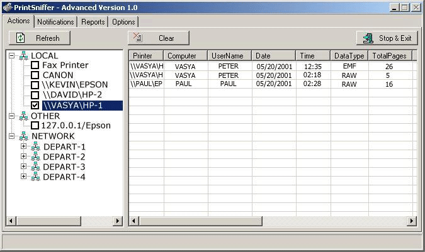
Task: Uncheck the \\VASYA\HP-1 printer checkbox
Action: point(35,105)
